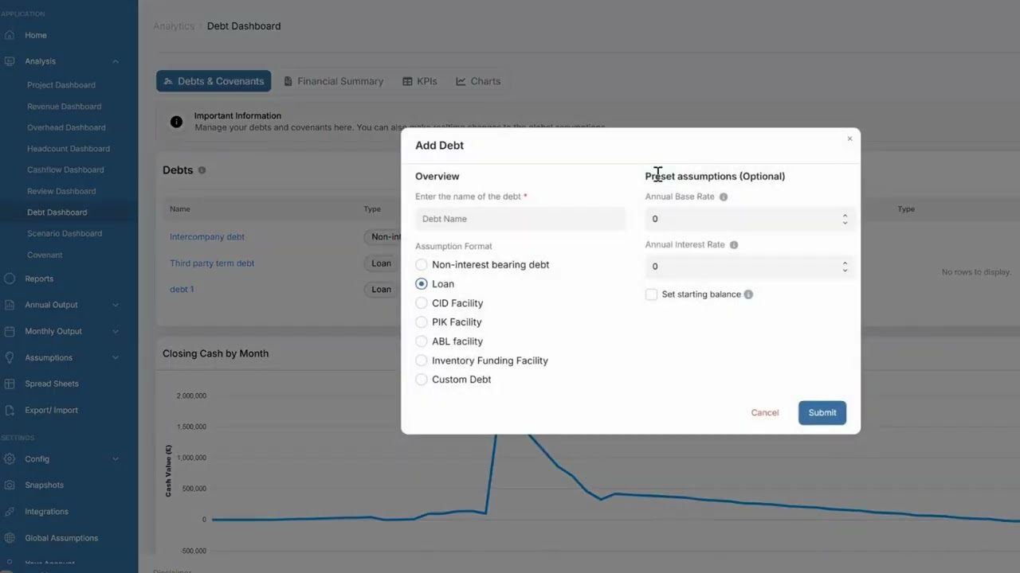The image size is (1020, 573).
Task: Click the Export/Import file icon
Action: coord(10,410)
